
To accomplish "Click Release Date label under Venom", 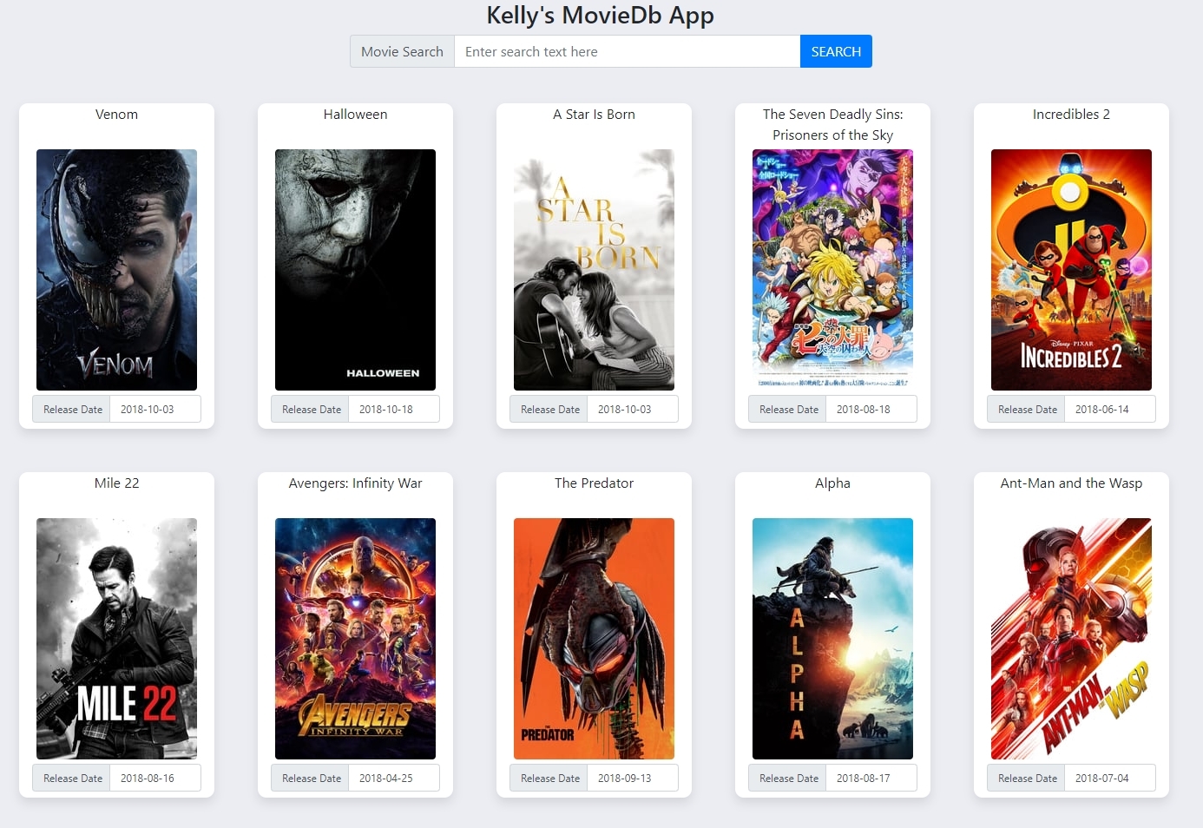I will pos(72,409).
